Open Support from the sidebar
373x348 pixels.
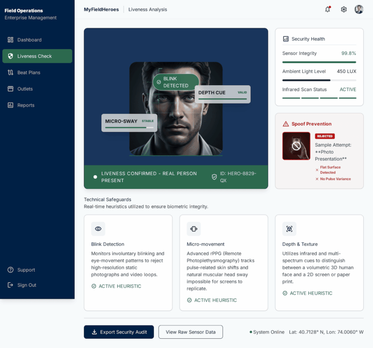pyautogui.click(x=37, y=270)
